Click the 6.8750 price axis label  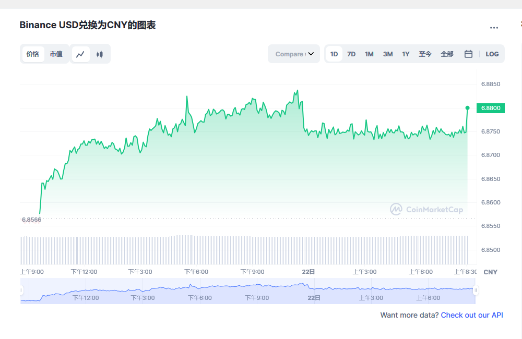point(491,131)
